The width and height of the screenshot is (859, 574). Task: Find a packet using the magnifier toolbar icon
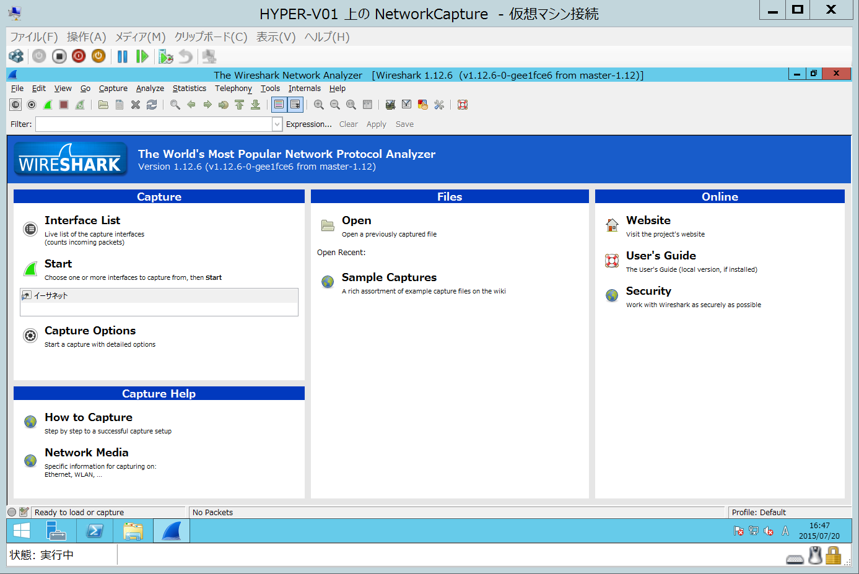click(x=175, y=105)
